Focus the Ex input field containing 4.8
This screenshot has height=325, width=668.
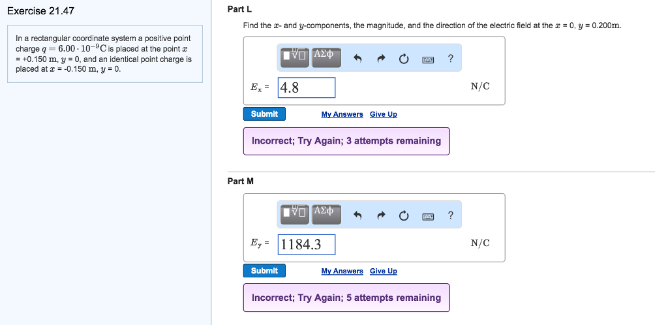(x=307, y=87)
